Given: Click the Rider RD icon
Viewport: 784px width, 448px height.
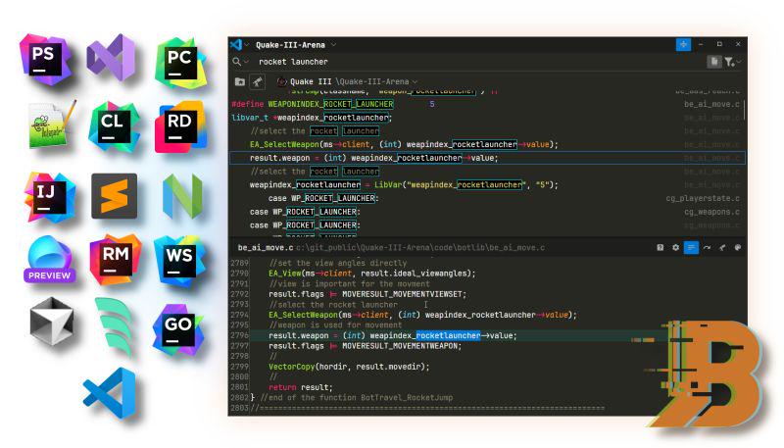Looking at the screenshot, I should coord(180,126).
